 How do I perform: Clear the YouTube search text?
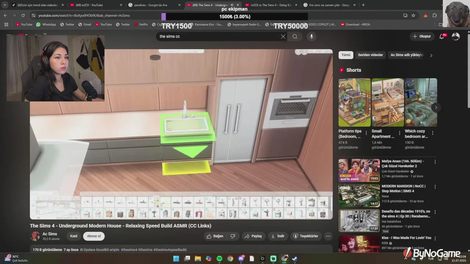pyautogui.click(x=283, y=36)
